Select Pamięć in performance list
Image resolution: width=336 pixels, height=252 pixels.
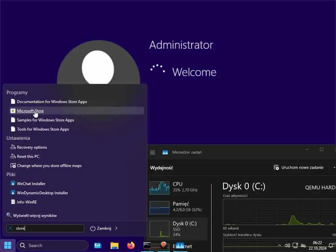(x=178, y=207)
